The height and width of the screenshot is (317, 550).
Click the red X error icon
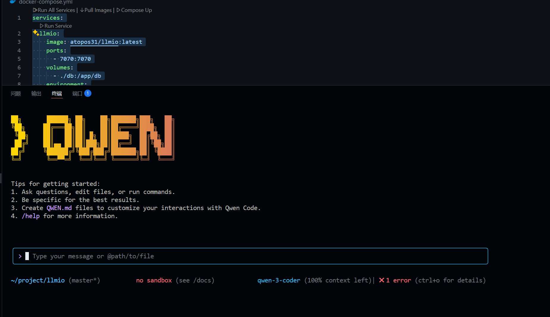(x=382, y=280)
